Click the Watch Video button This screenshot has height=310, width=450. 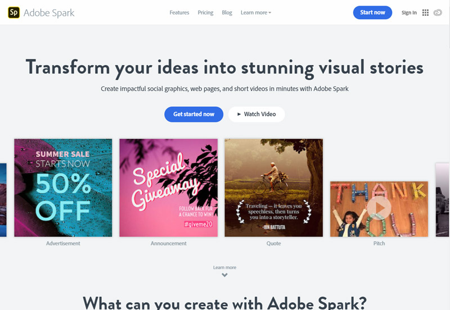click(256, 115)
